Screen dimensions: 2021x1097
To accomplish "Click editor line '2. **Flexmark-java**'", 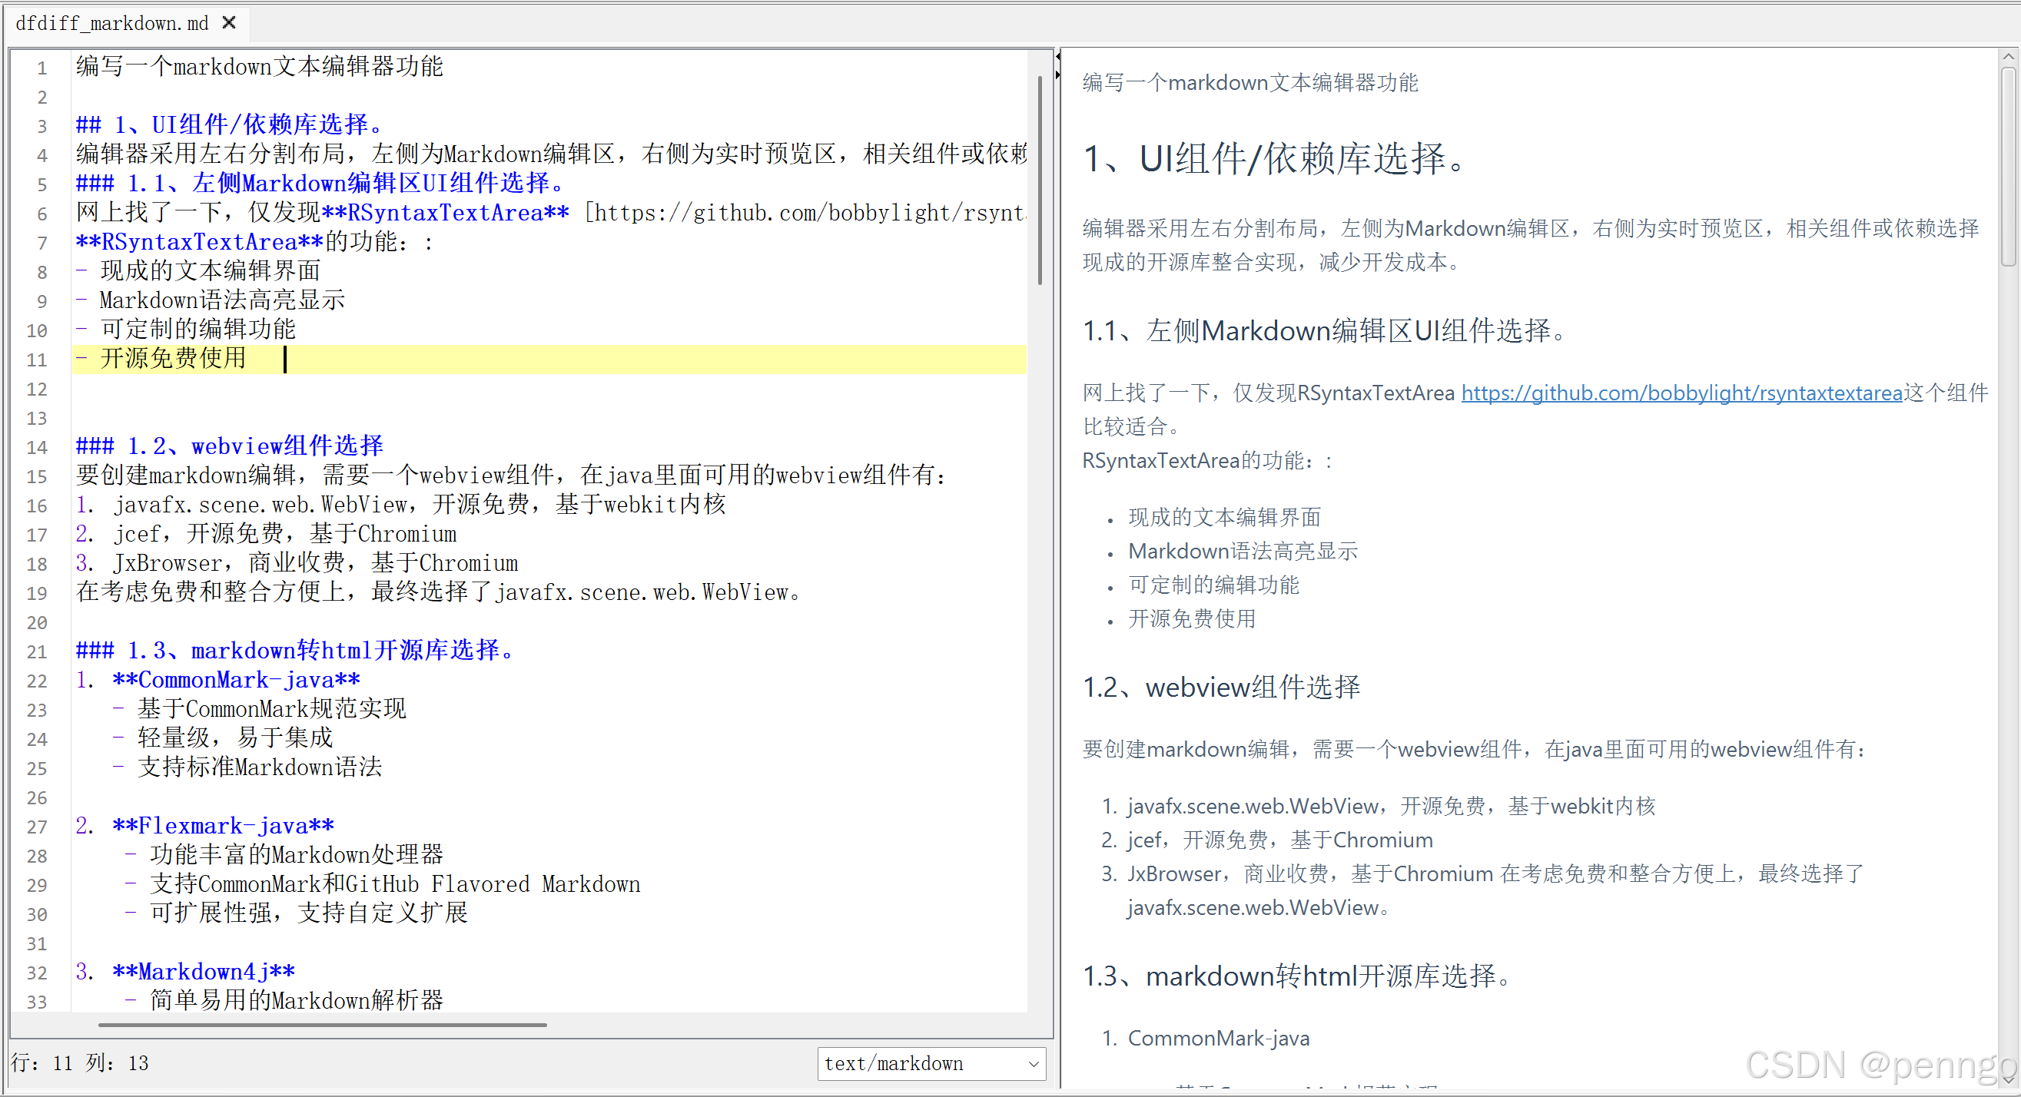I will [x=204, y=825].
